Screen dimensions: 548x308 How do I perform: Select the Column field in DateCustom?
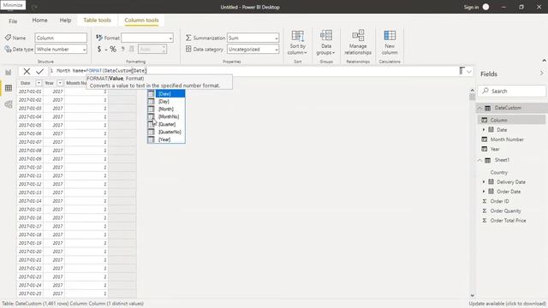511,120
